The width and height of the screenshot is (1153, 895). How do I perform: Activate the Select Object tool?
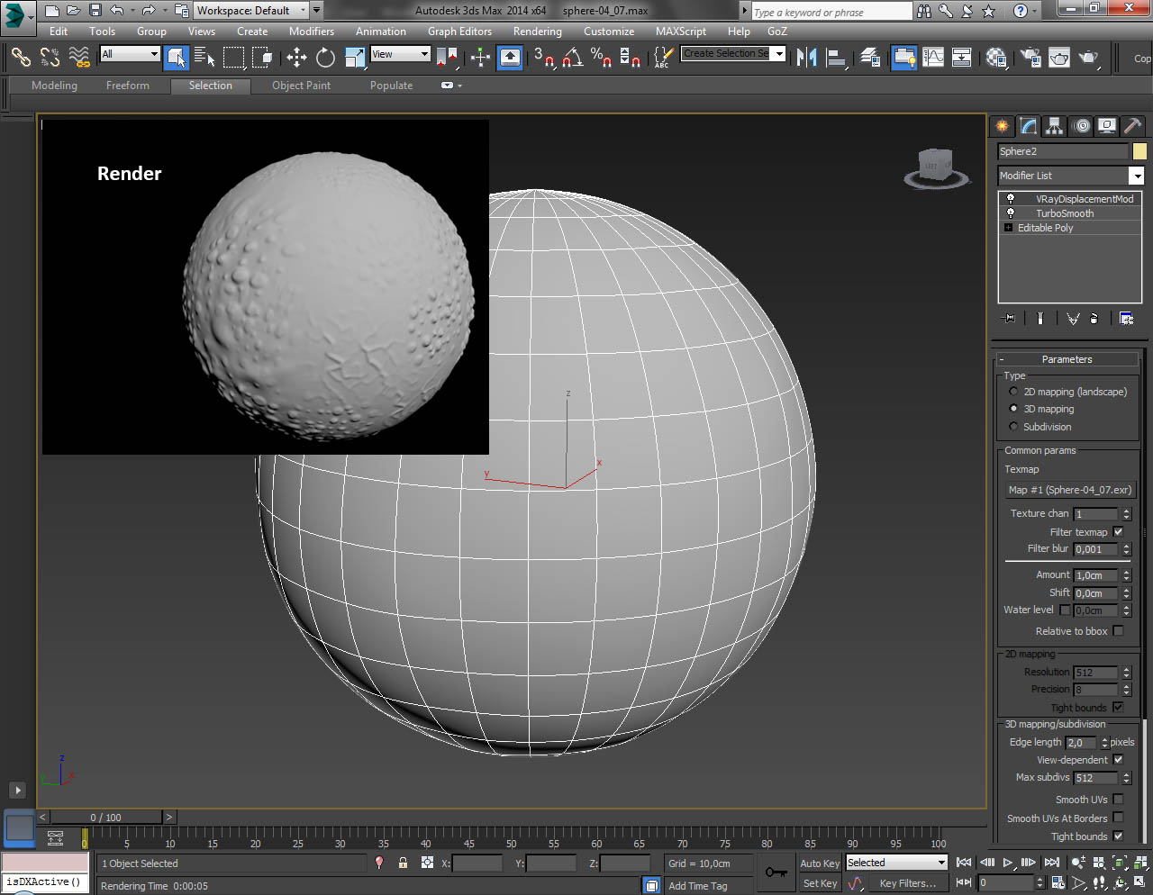click(x=177, y=58)
